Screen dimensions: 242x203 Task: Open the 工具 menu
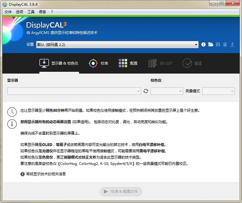tap(31, 12)
